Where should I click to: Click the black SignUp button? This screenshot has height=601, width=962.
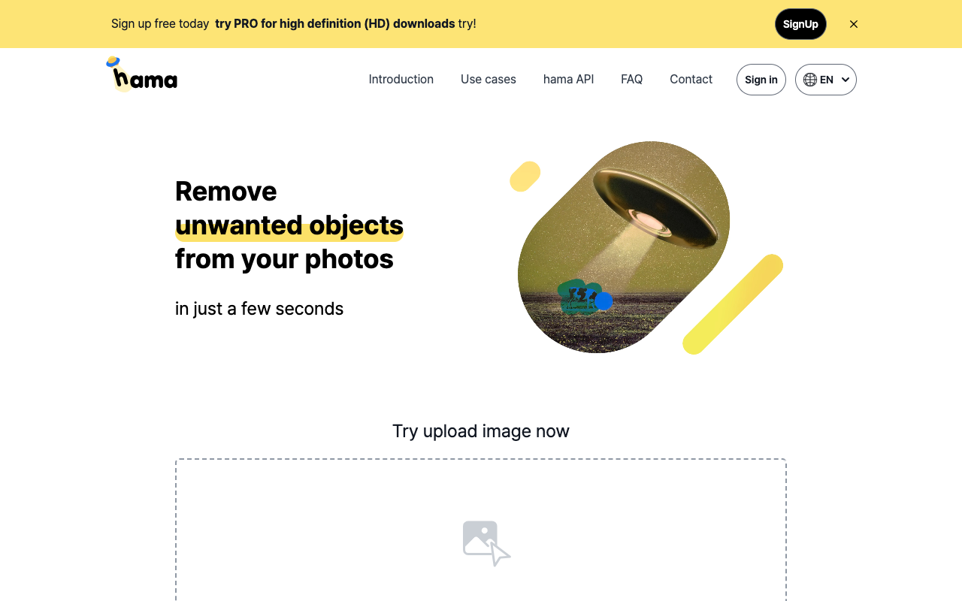click(800, 24)
